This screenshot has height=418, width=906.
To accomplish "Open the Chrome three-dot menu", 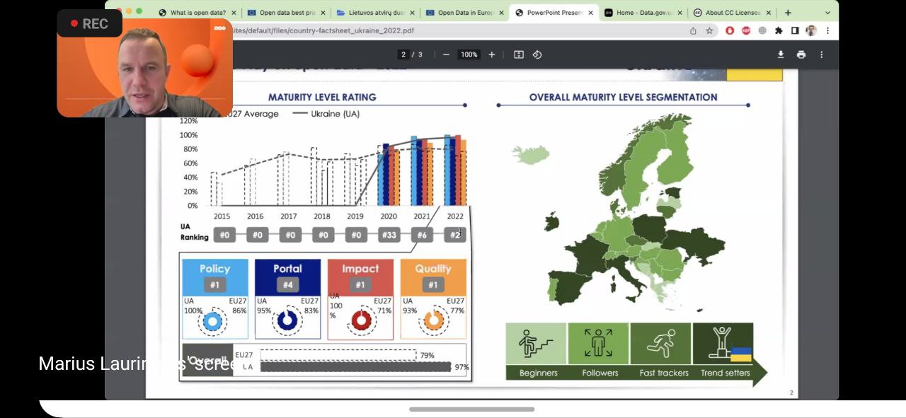I will pyautogui.click(x=827, y=30).
